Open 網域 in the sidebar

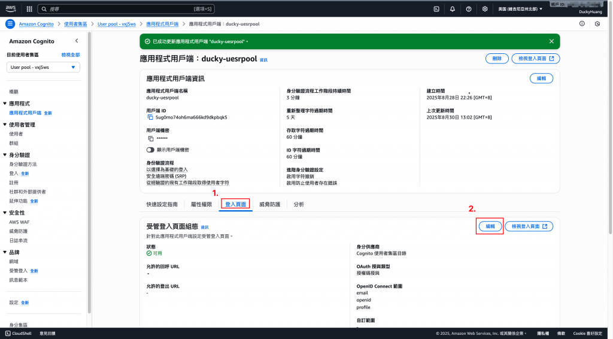point(14,262)
